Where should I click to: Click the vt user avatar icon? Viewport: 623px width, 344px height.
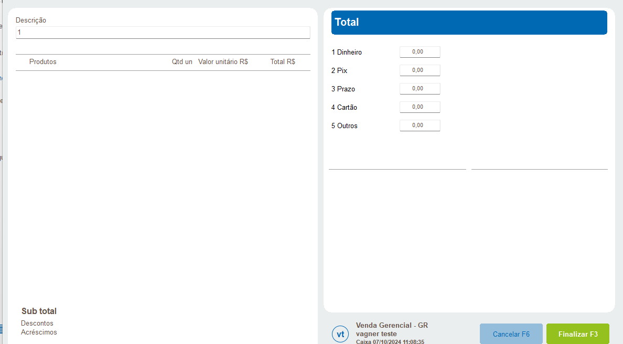click(340, 334)
